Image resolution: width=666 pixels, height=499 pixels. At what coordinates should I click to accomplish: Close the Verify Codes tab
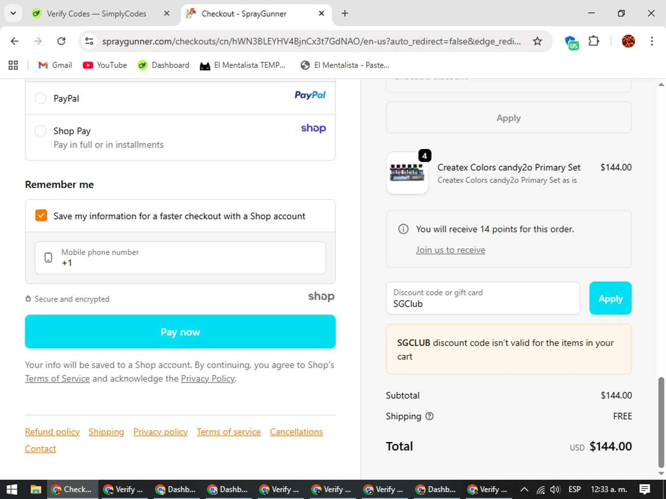[x=166, y=13]
